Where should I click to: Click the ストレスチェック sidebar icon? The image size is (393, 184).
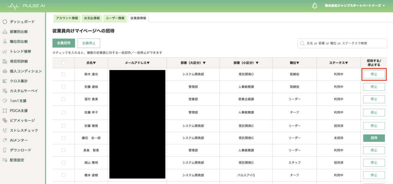tap(5, 130)
